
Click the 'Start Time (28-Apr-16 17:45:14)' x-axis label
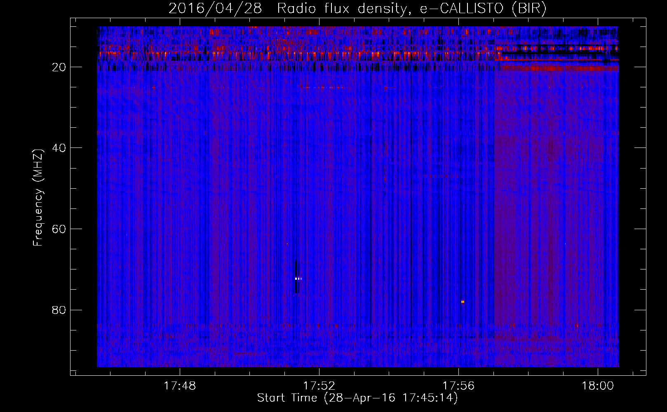pyautogui.click(x=357, y=398)
